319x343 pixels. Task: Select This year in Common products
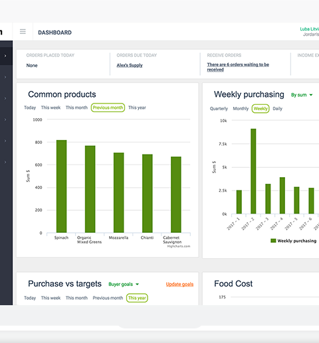137,107
